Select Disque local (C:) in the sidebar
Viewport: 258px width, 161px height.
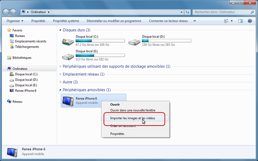click(26, 74)
